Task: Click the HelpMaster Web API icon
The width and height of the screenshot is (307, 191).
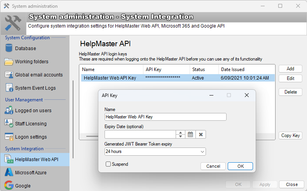Action: [9, 159]
